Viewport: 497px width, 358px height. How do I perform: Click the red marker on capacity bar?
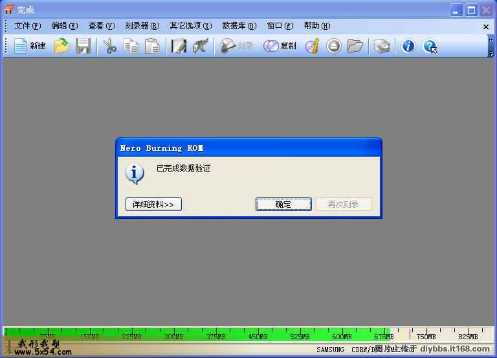tap(410, 334)
